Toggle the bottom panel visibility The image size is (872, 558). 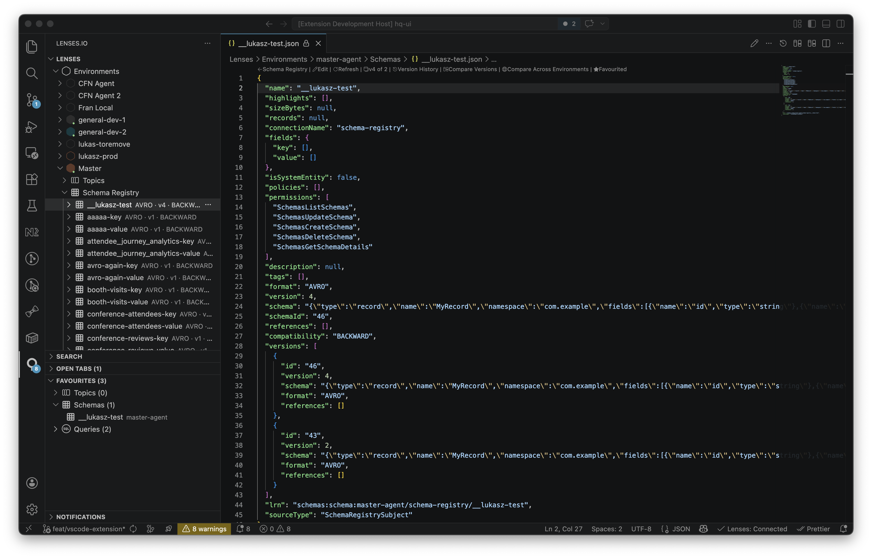[x=826, y=24]
